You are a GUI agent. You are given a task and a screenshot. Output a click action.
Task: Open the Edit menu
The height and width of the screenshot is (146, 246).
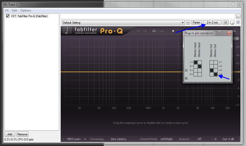point(14,10)
